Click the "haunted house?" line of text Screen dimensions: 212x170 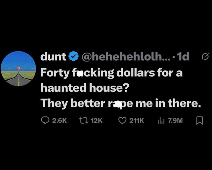[x=84, y=88]
